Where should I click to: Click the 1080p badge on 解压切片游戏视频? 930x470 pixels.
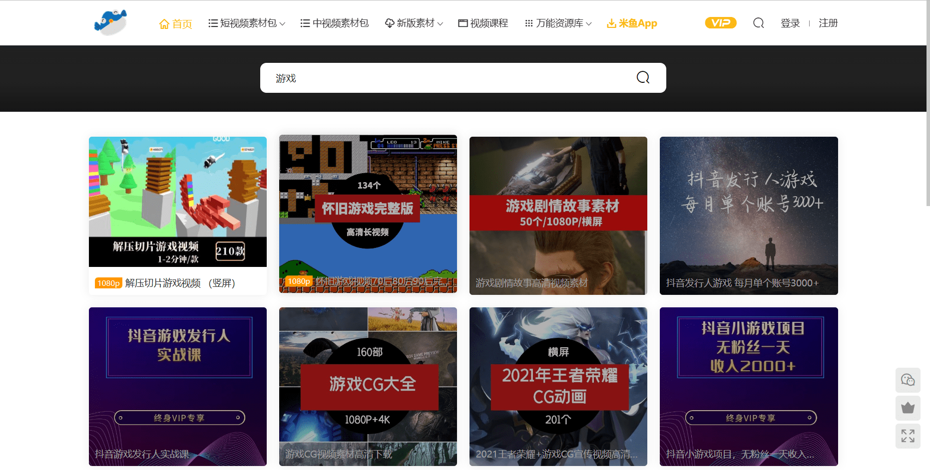point(108,283)
